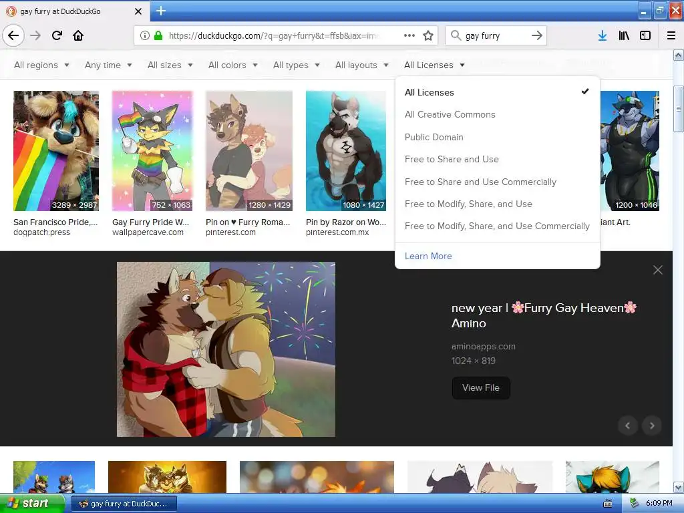684x513 pixels.
Task: Open the Pin by Razor thumbnail
Action: coord(346,151)
